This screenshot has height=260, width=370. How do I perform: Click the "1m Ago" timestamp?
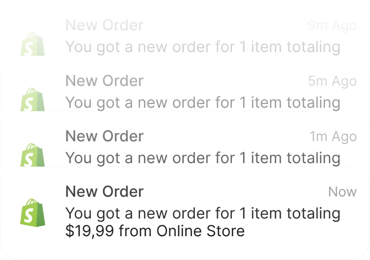[x=333, y=136]
